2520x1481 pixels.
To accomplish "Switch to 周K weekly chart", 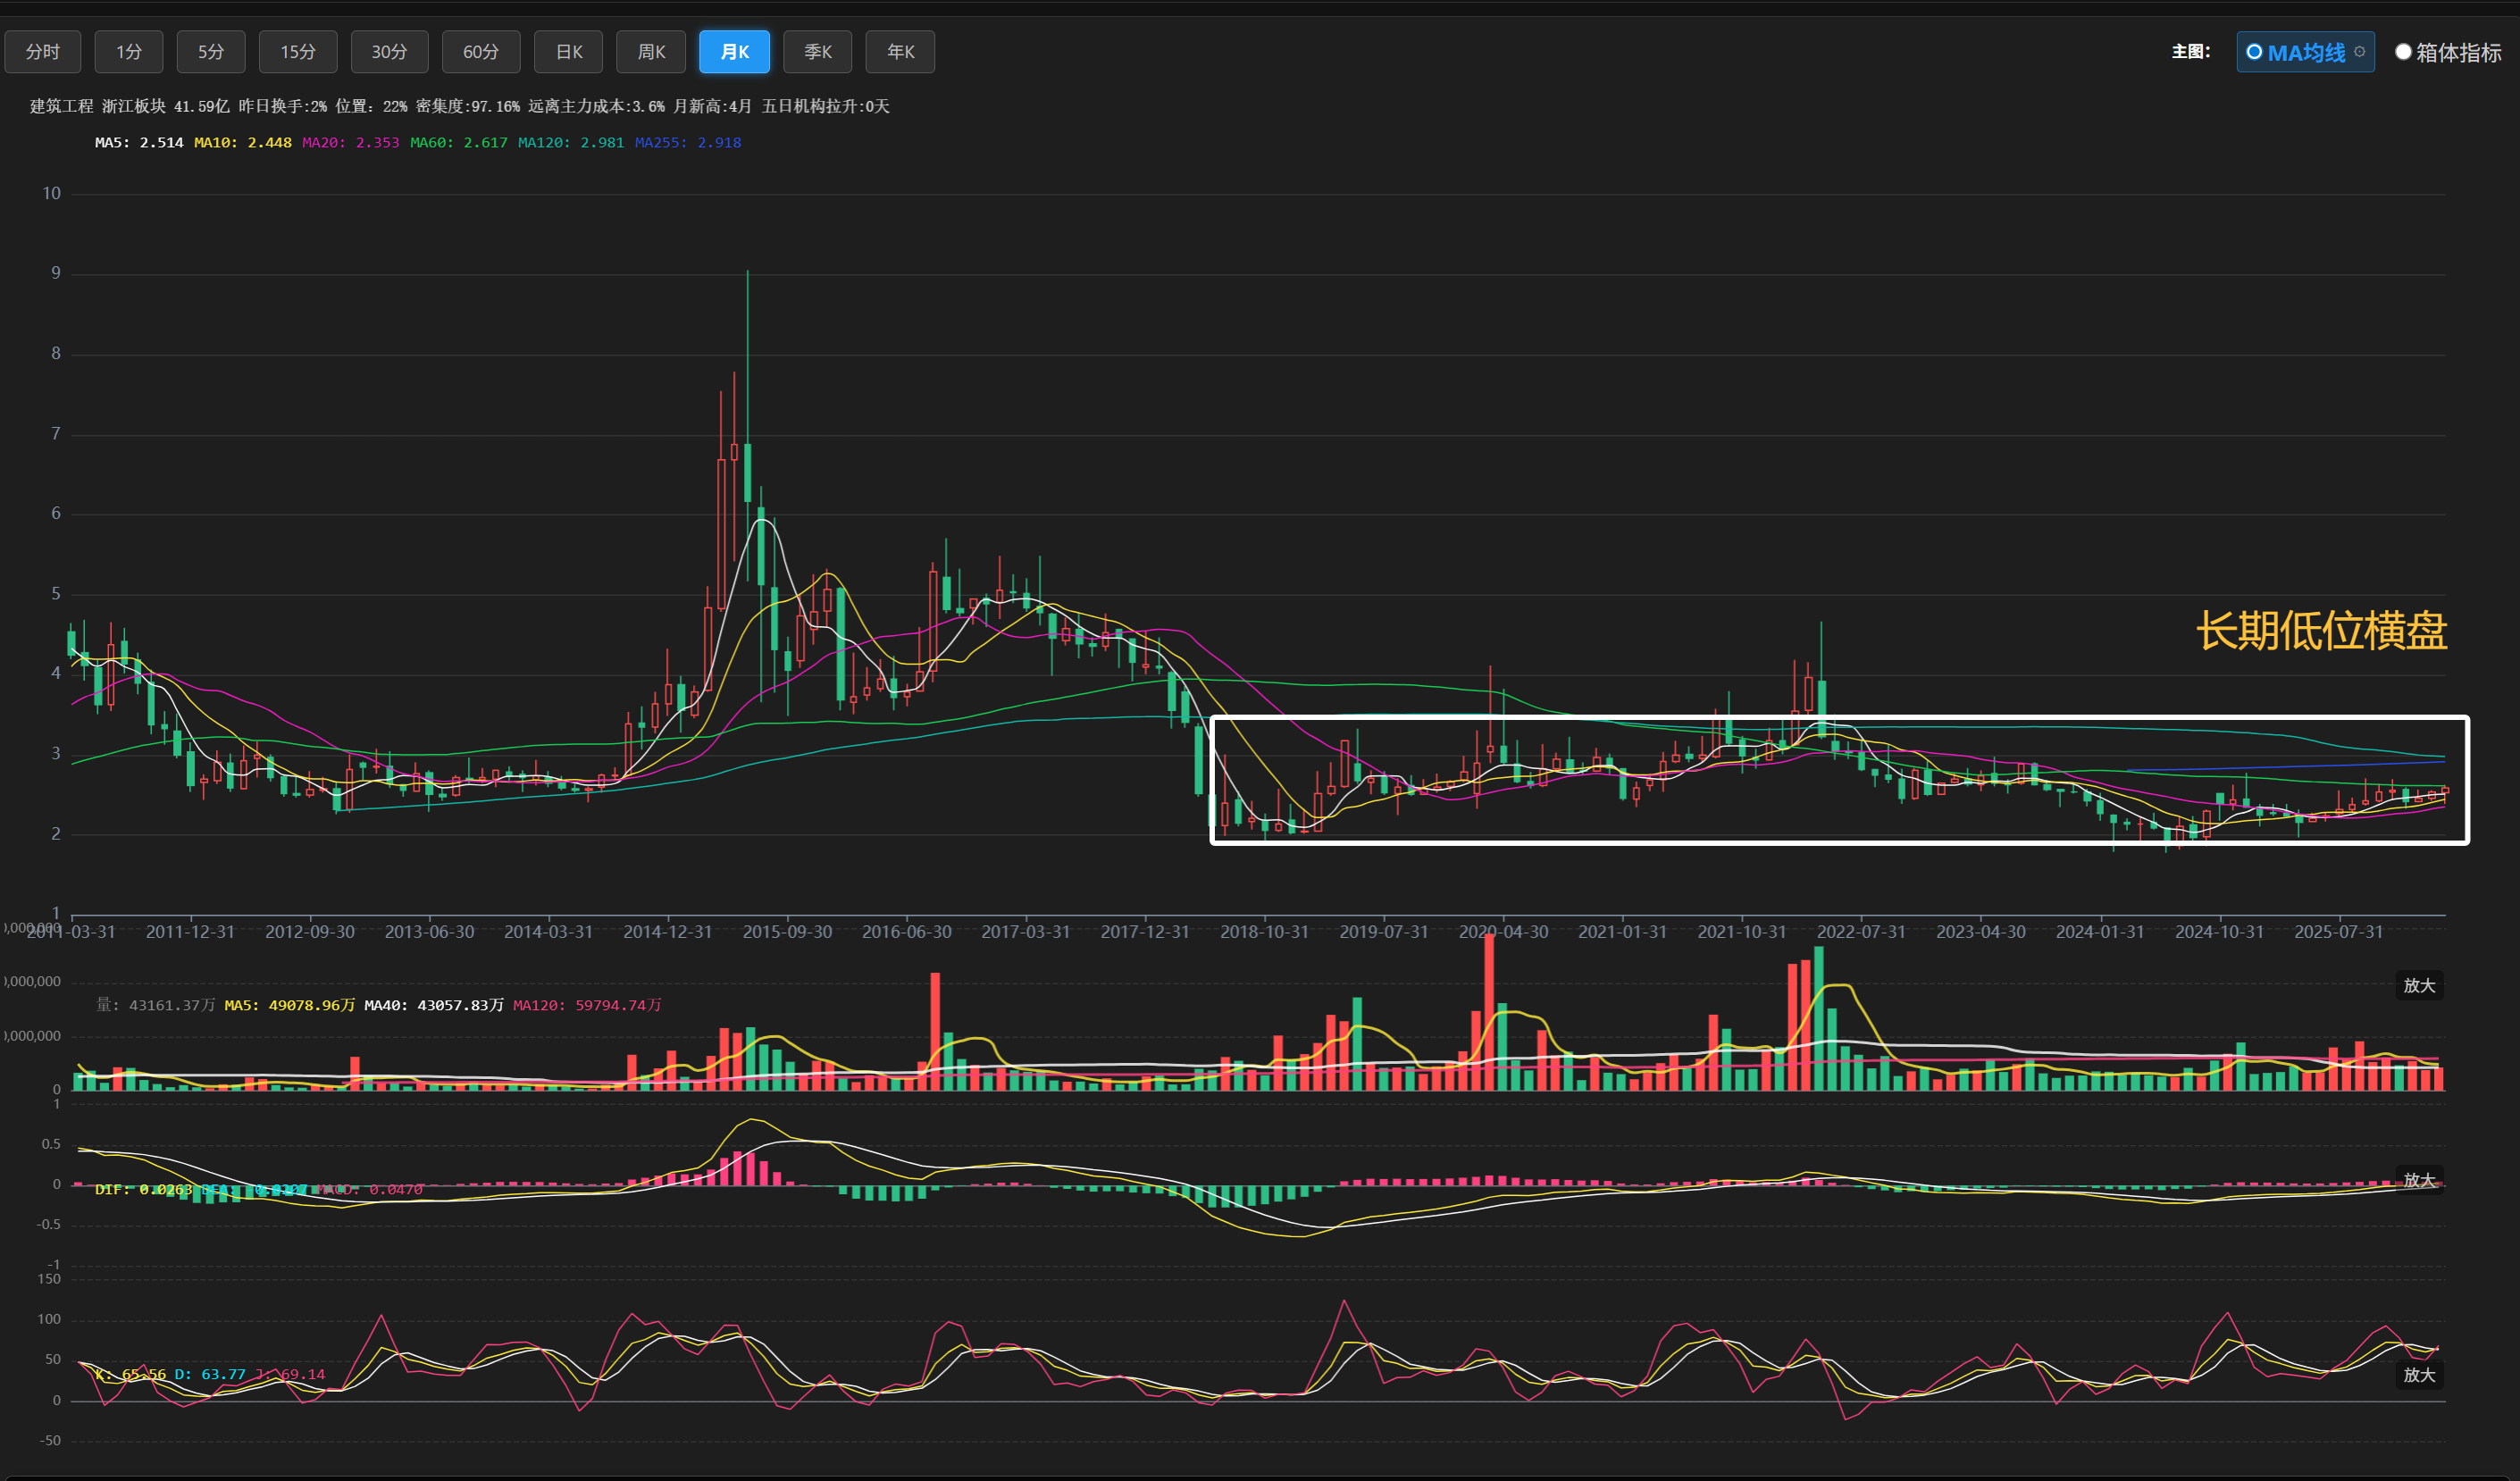I will 651,52.
